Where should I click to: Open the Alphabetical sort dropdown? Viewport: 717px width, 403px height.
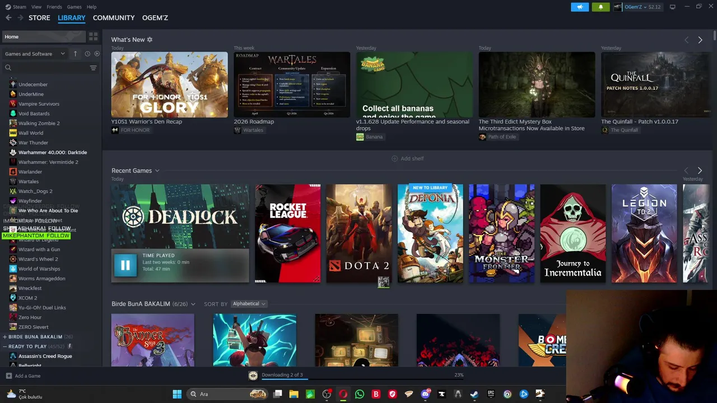point(249,304)
